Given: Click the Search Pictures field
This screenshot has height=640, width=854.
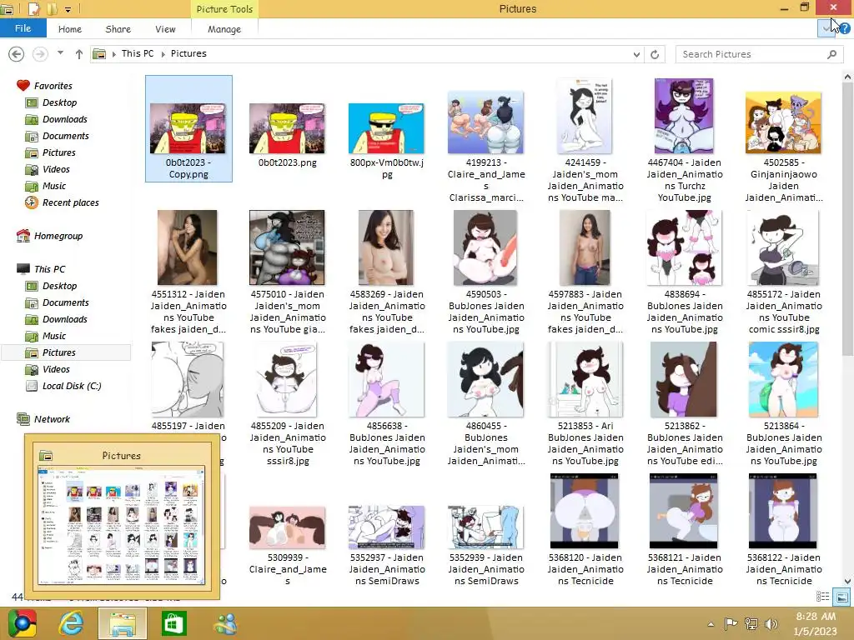Looking at the screenshot, I should [751, 54].
